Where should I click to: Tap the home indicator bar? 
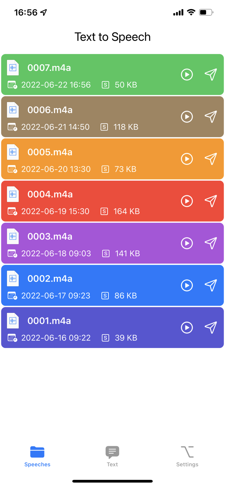[x=112, y=481]
